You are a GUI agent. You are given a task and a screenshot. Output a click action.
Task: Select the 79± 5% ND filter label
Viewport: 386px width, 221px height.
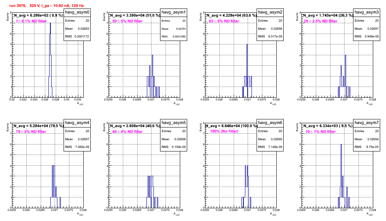pos(31,132)
